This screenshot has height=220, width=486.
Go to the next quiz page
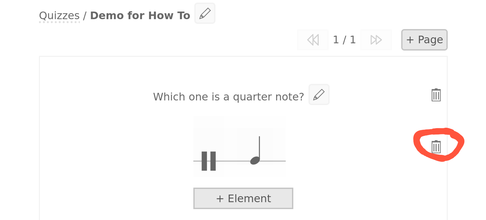pos(376,40)
